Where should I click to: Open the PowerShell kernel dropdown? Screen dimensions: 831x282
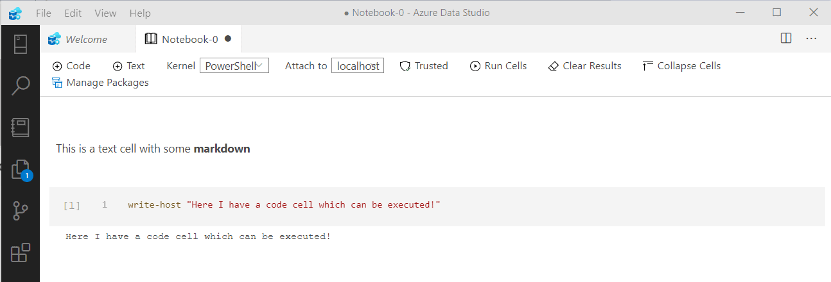234,66
